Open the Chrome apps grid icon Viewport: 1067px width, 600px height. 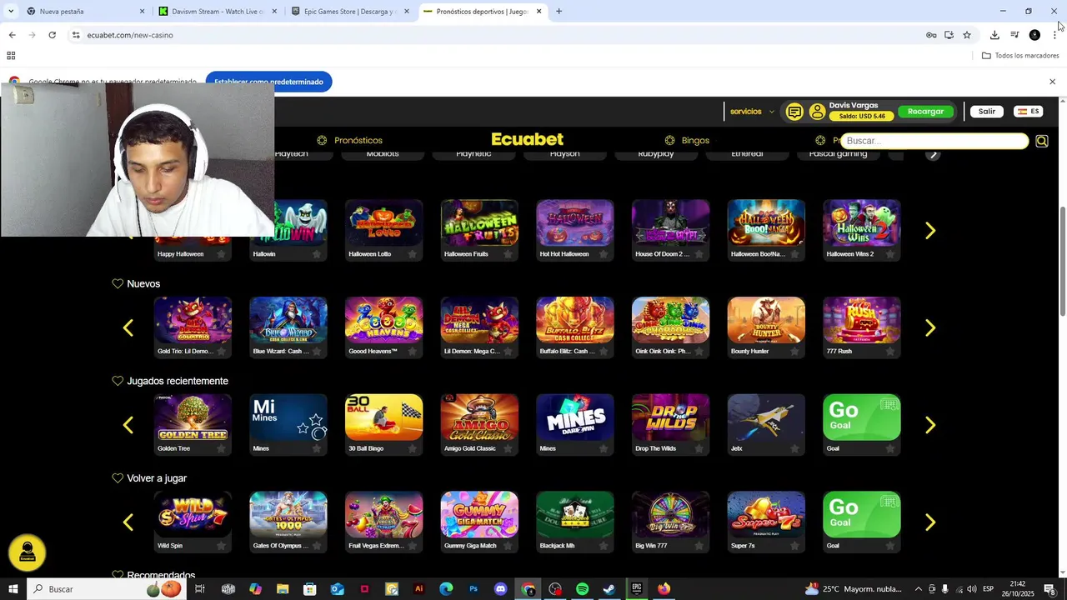pos(11,56)
